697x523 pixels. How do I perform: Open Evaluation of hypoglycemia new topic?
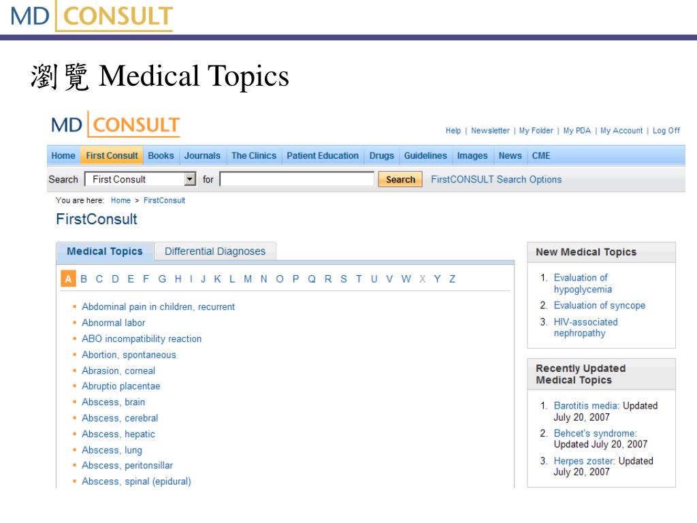coord(583,283)
